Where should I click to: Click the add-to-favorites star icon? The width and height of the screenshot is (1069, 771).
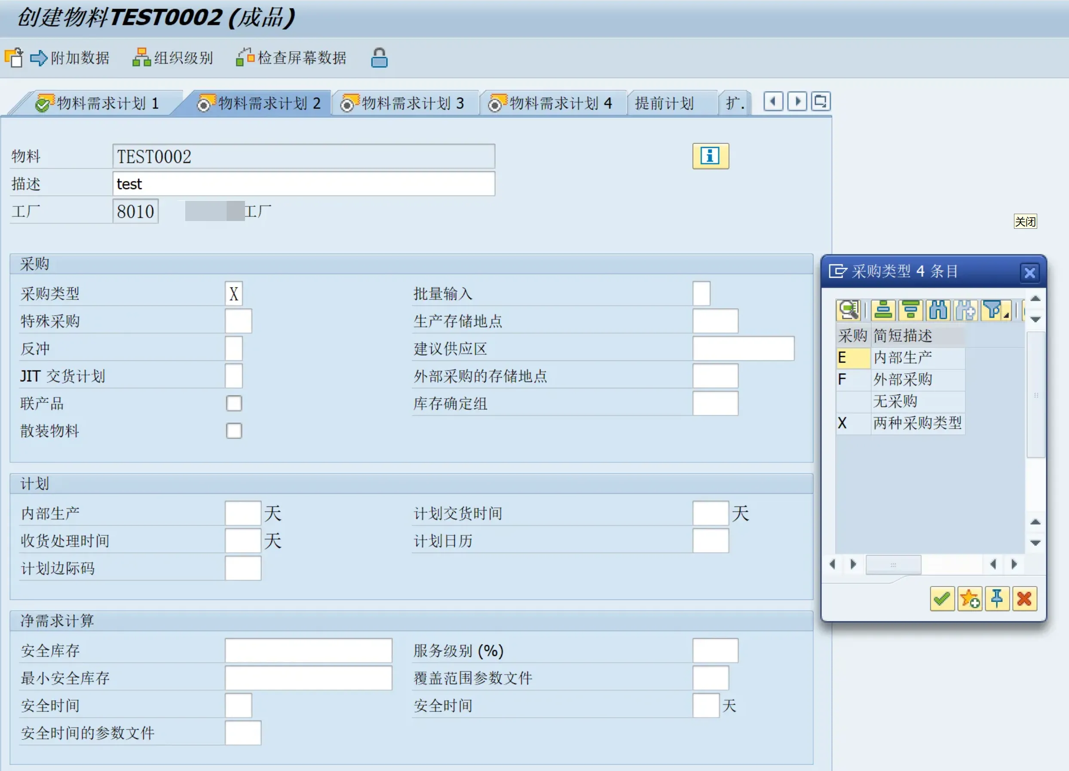tap(970, 599)
